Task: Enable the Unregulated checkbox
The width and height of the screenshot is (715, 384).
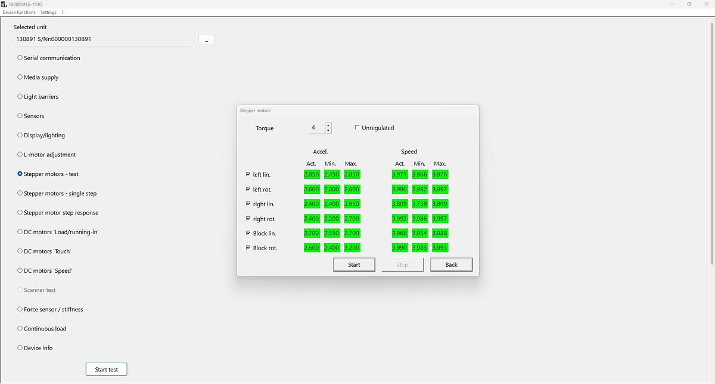Action: tap(357, 127)
